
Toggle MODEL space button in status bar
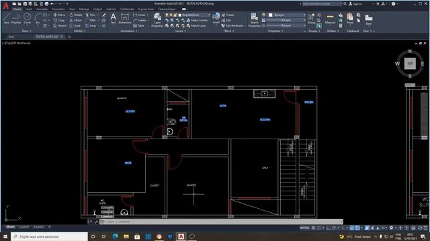pos(304,228)
